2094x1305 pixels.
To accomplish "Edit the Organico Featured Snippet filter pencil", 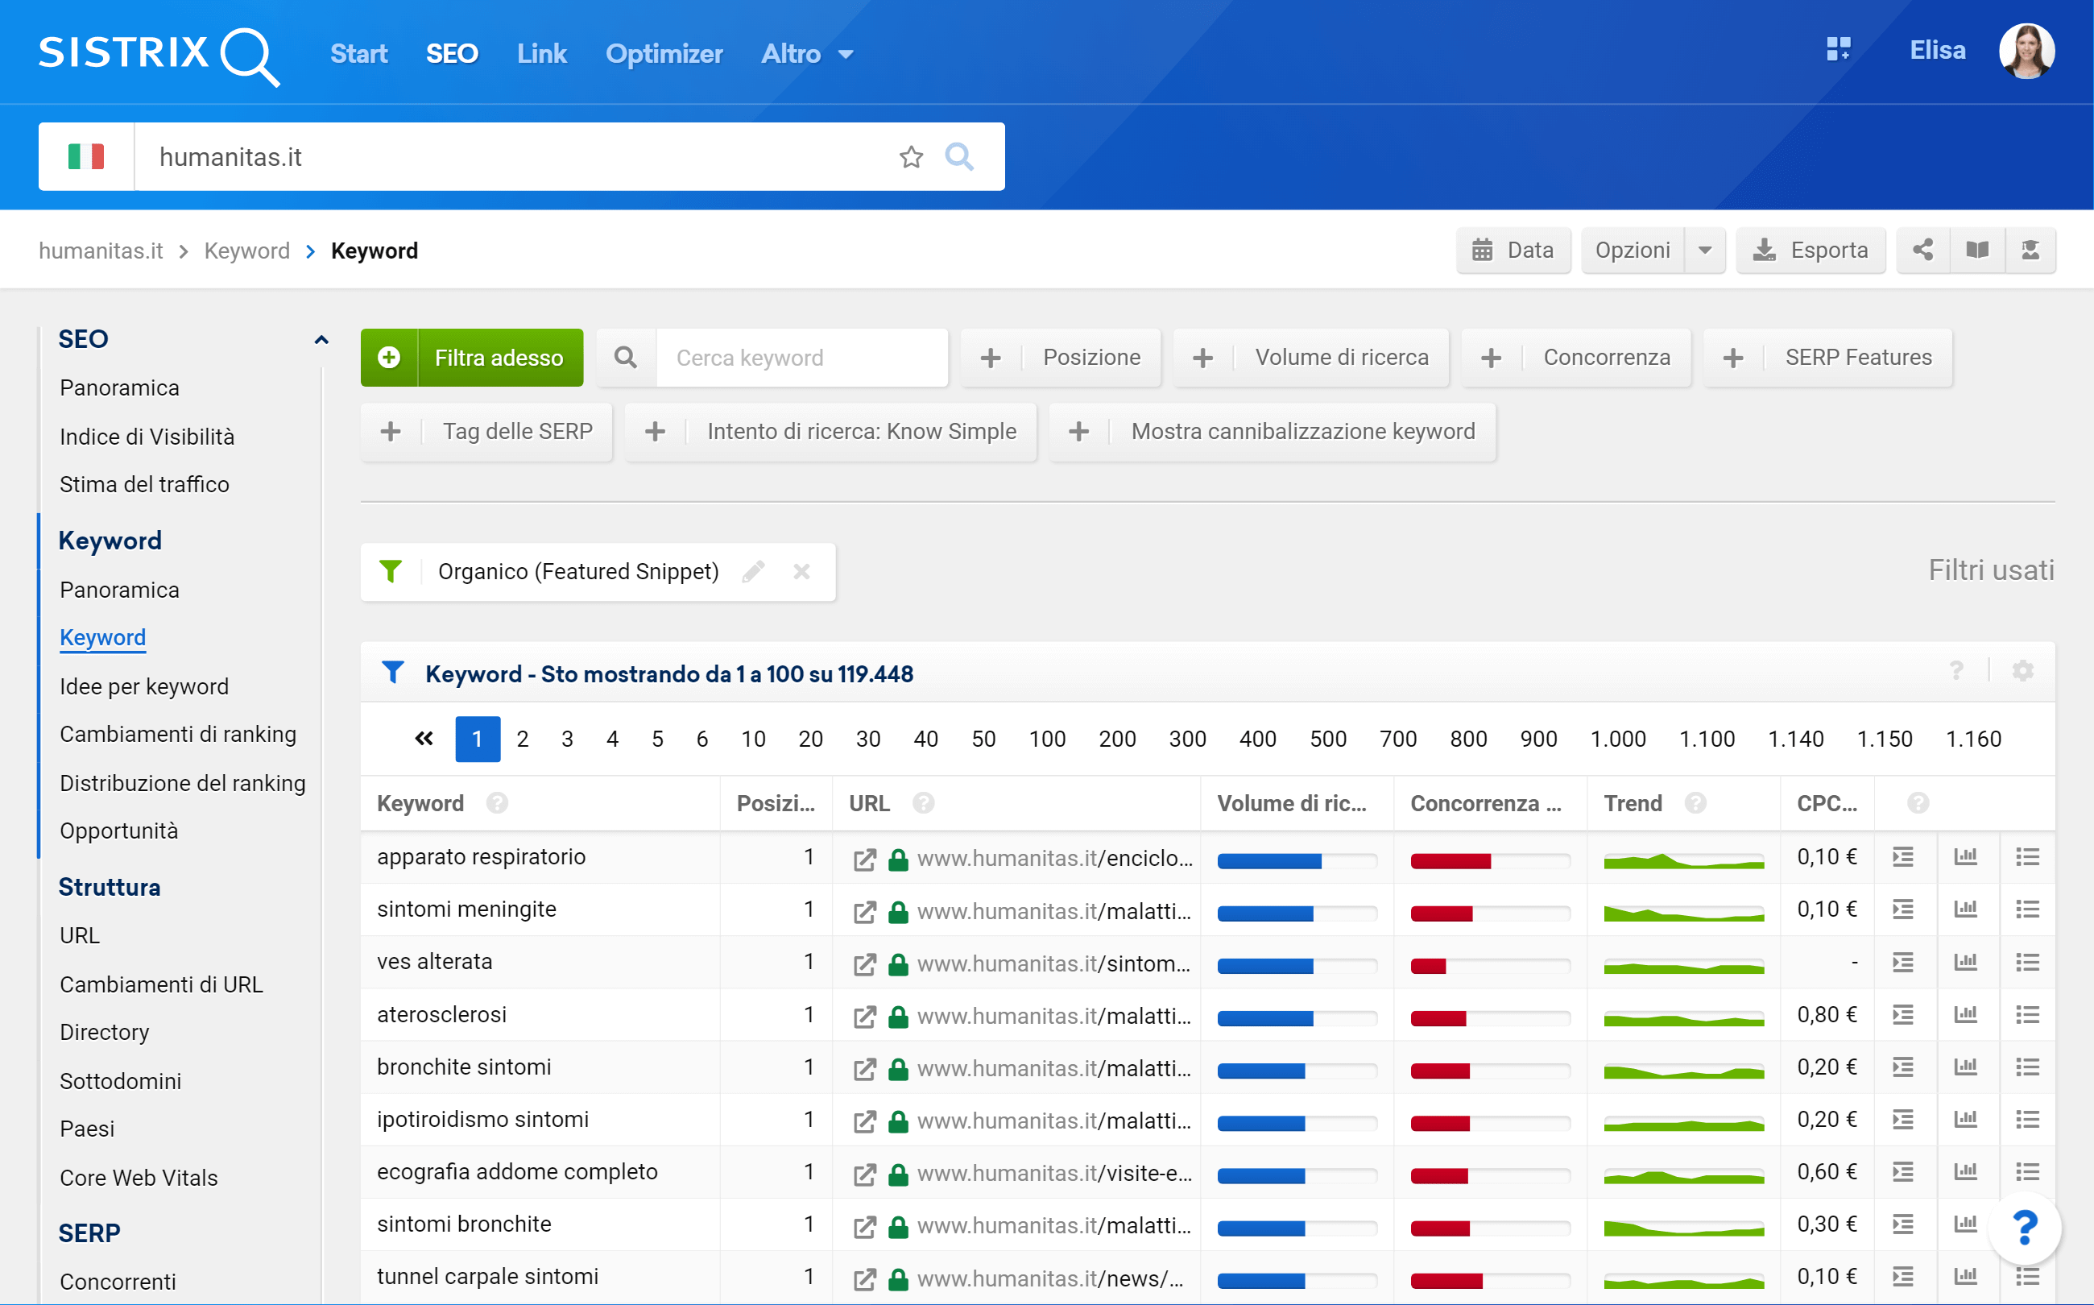I will (753, 571).
